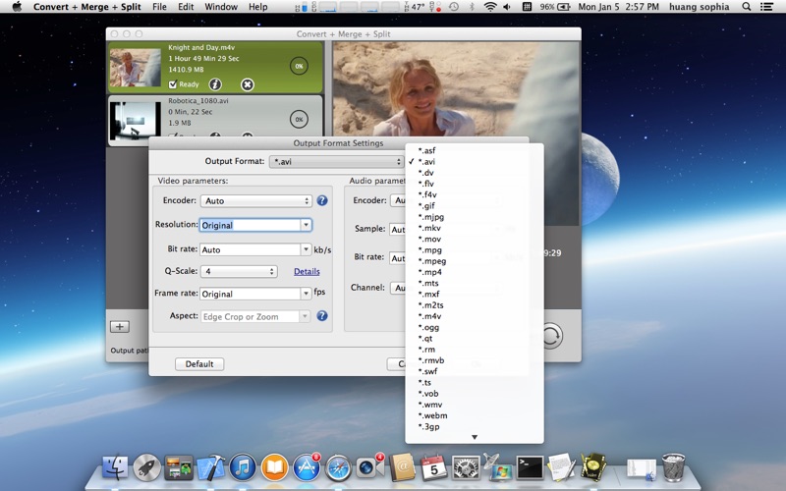Image resolution: width=786 pixels, height=491 pixels.
Task: Open the help icon beside the Aspect field
Action: click(322, 315)
